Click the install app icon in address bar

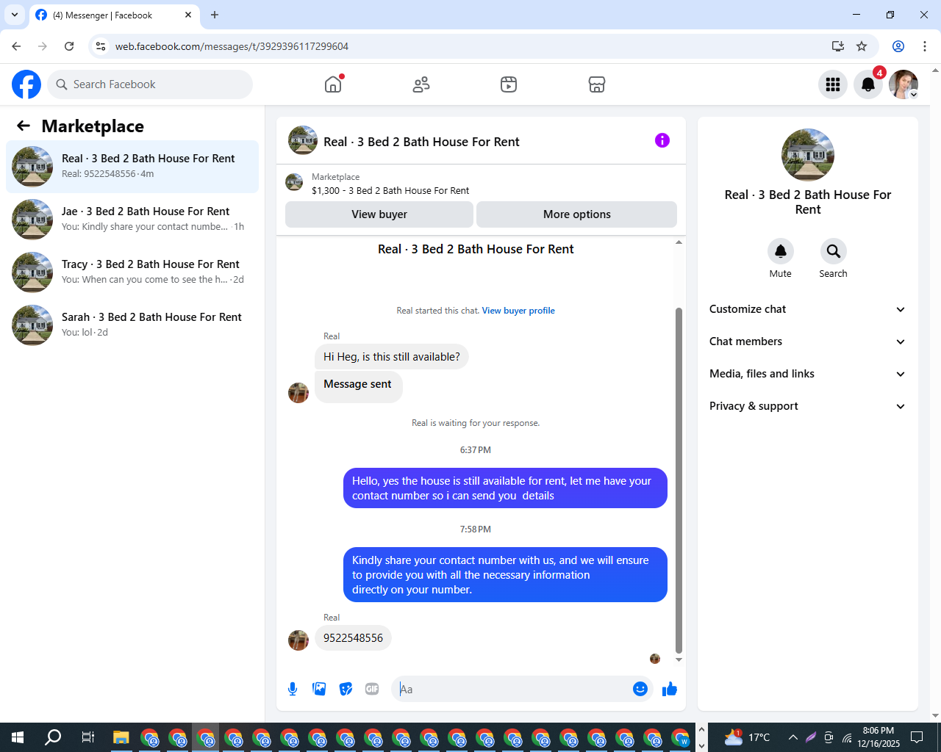837,46
